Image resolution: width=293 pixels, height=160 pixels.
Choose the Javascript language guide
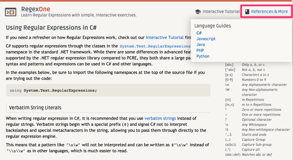206,39
